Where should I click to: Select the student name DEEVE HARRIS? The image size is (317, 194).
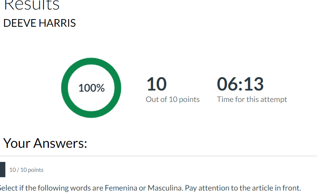coord(40,23)
